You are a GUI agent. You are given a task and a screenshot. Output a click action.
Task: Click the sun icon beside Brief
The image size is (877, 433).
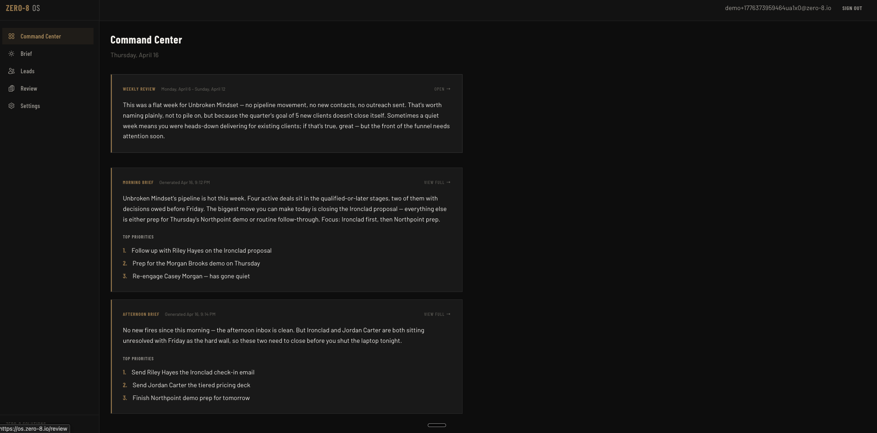click(11, 54)
